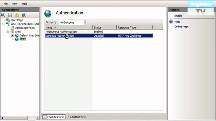Click the Start Page icon
Viewport: 216px width, 121px height.
pos(8,20)
